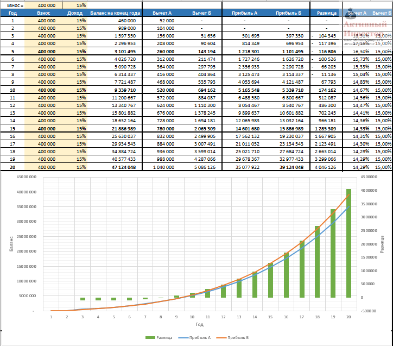Click the money bag watermark logo icon
Image resolution: width=393 pixels, height=346 pixels.
click(x=351, y=14)
